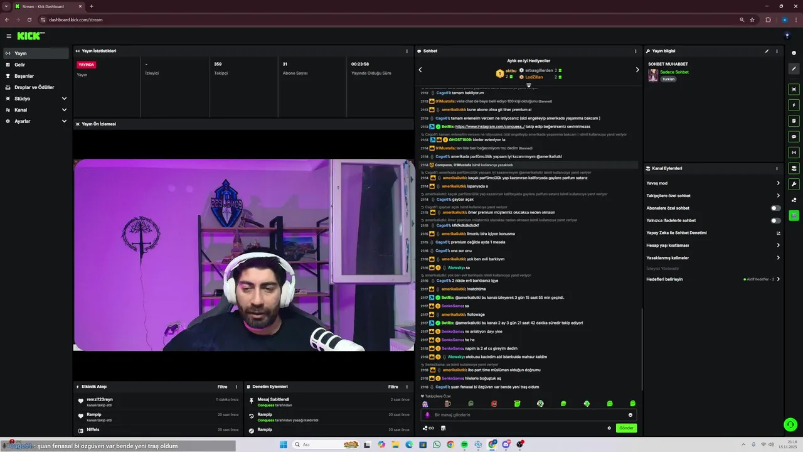This screenshot has height=452, width=803.
Task: Click the pin icon next to Mesaj Sabitlendi
Action: 251,400
